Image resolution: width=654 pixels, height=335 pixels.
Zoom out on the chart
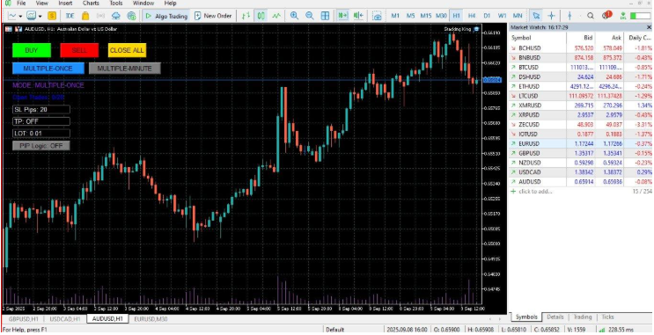point(310,16)
